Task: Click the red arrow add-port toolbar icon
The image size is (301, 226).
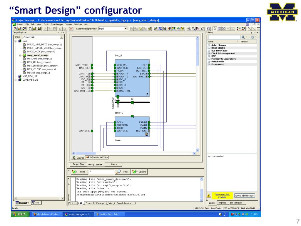Action: point(169,29)
